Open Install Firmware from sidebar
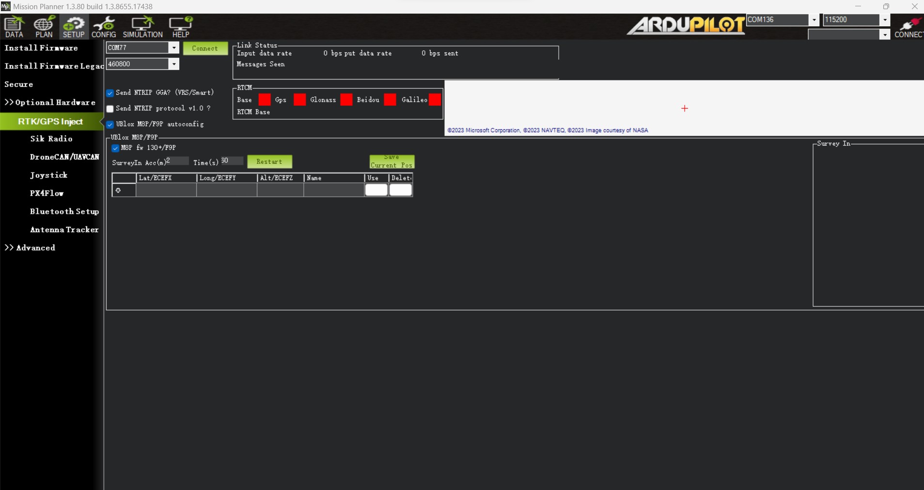This screenshot has width=924, height=490. pos(41,48)
